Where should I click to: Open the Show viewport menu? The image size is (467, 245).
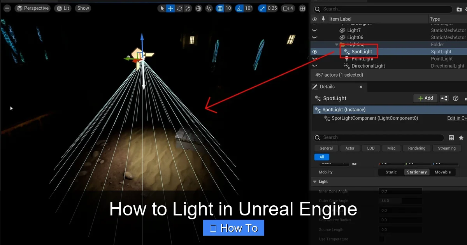(83, 8)
